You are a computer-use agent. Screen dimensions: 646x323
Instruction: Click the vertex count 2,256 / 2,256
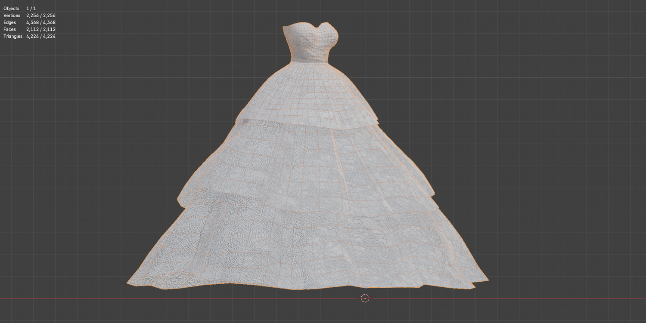tap(41, 15)
